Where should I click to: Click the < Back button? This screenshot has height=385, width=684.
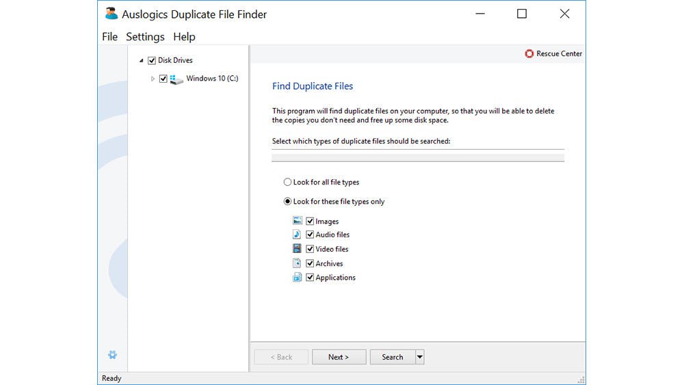281,357
